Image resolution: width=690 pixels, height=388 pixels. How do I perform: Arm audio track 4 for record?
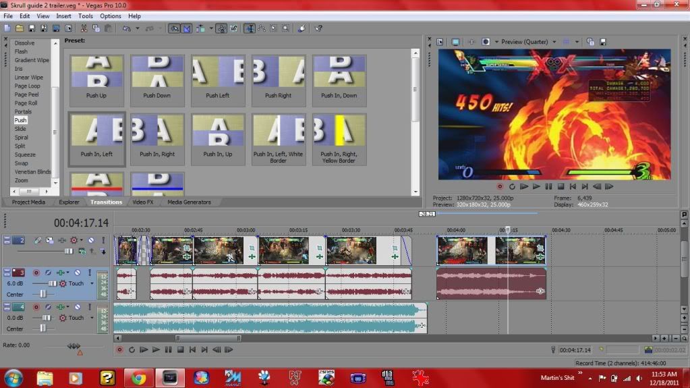tap(36, 306)
